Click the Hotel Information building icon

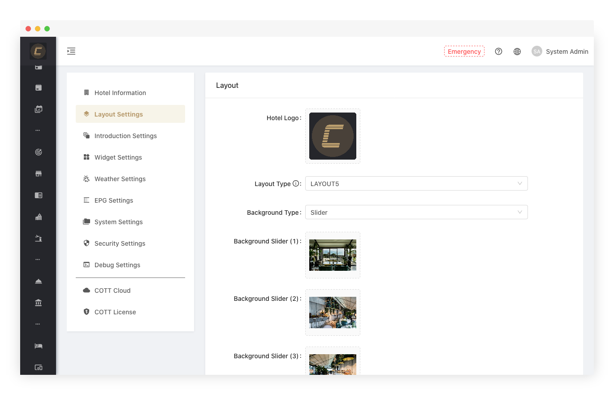pyautogui.click(x=86, y=92)
